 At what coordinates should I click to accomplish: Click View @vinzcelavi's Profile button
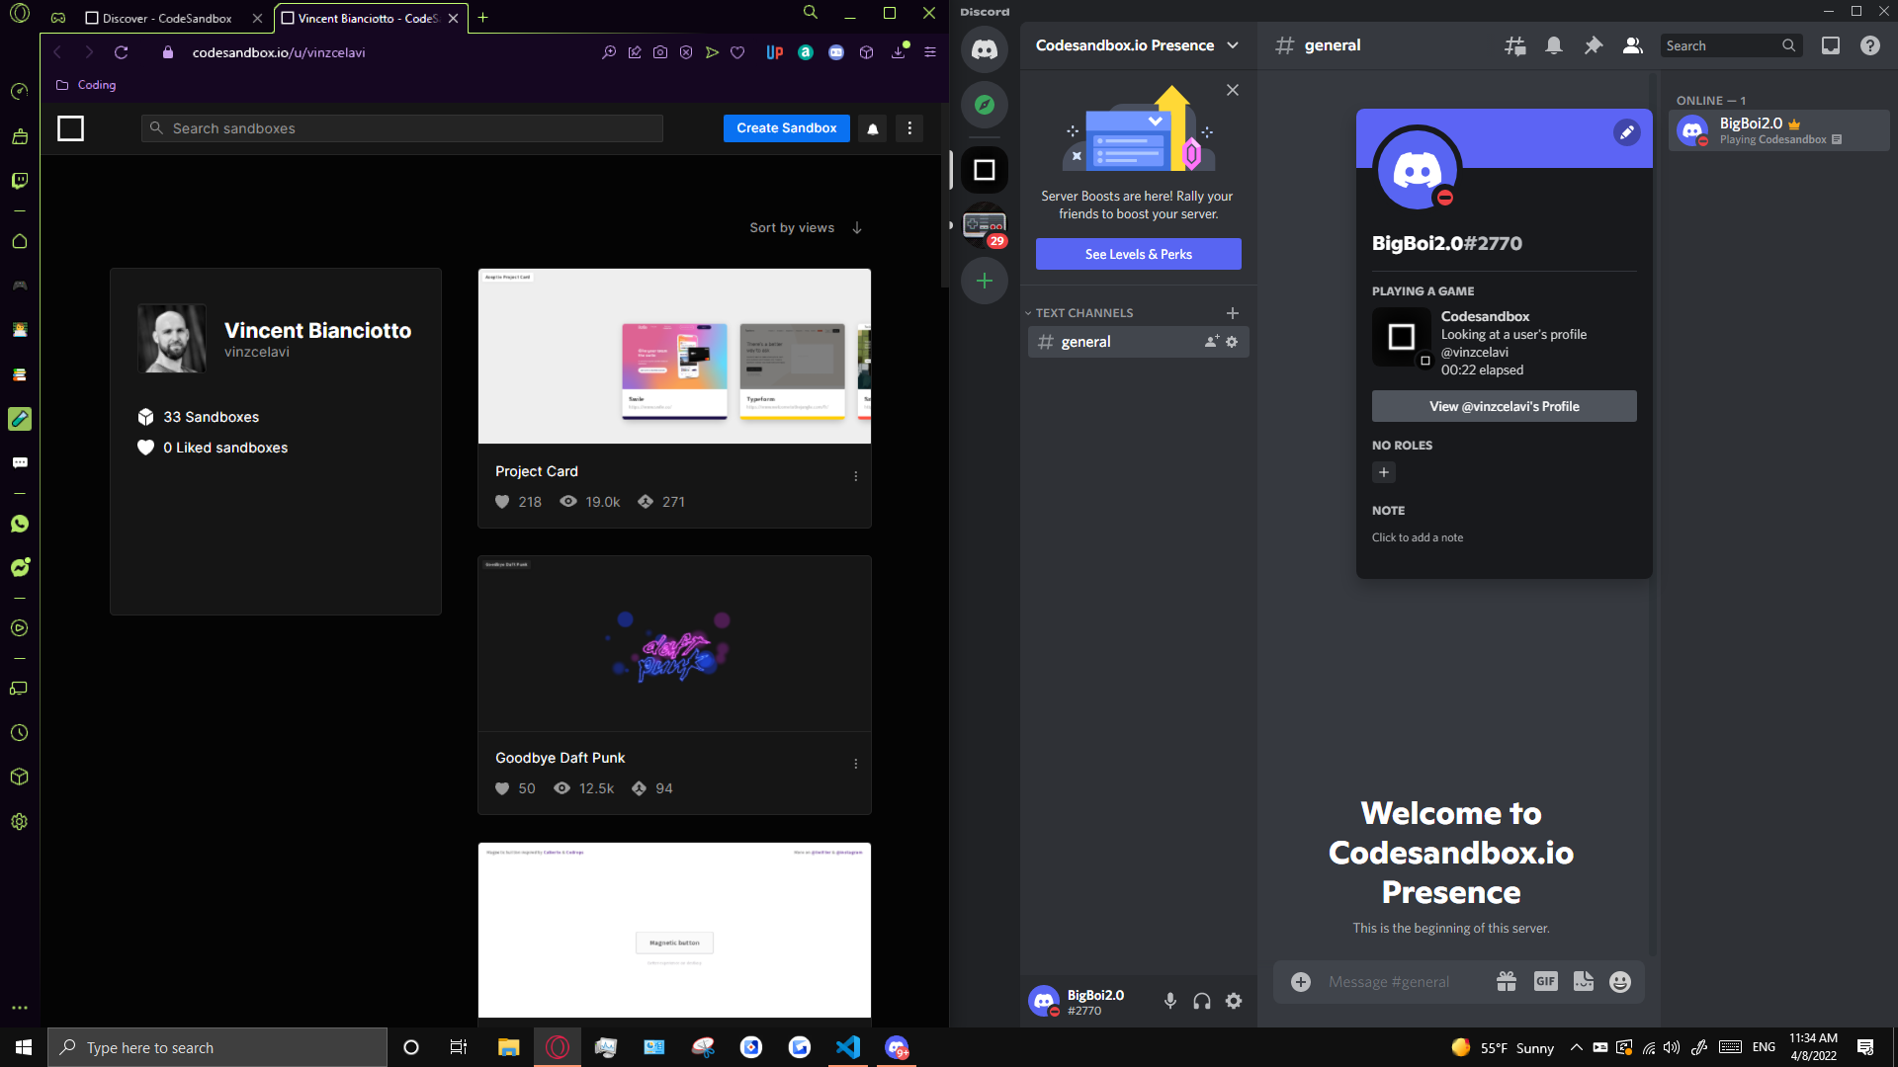pos(1504,406)
